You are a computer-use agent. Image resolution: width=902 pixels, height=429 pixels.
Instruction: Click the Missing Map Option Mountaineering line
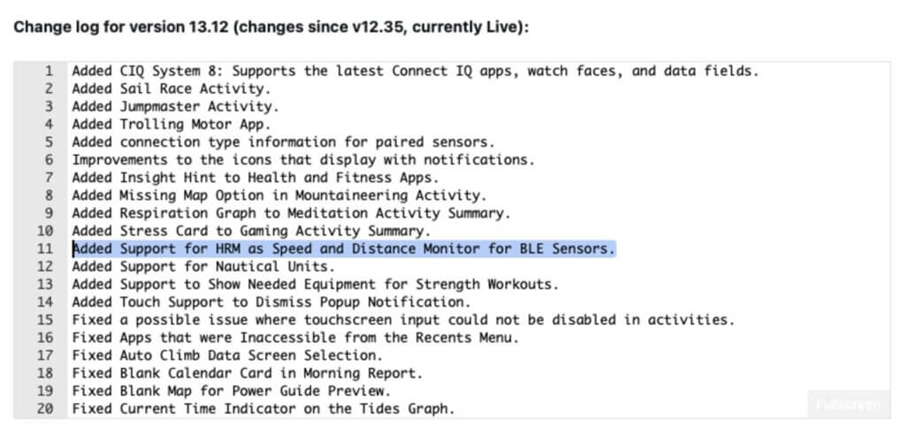click(279, 195)
